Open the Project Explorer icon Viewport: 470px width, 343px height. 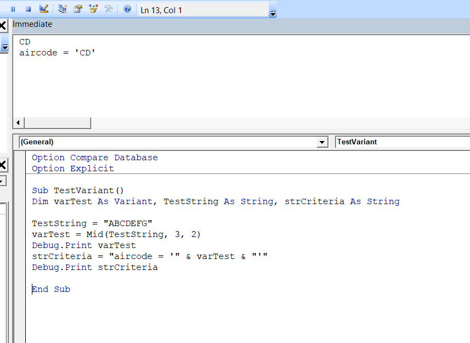(63, 9)
